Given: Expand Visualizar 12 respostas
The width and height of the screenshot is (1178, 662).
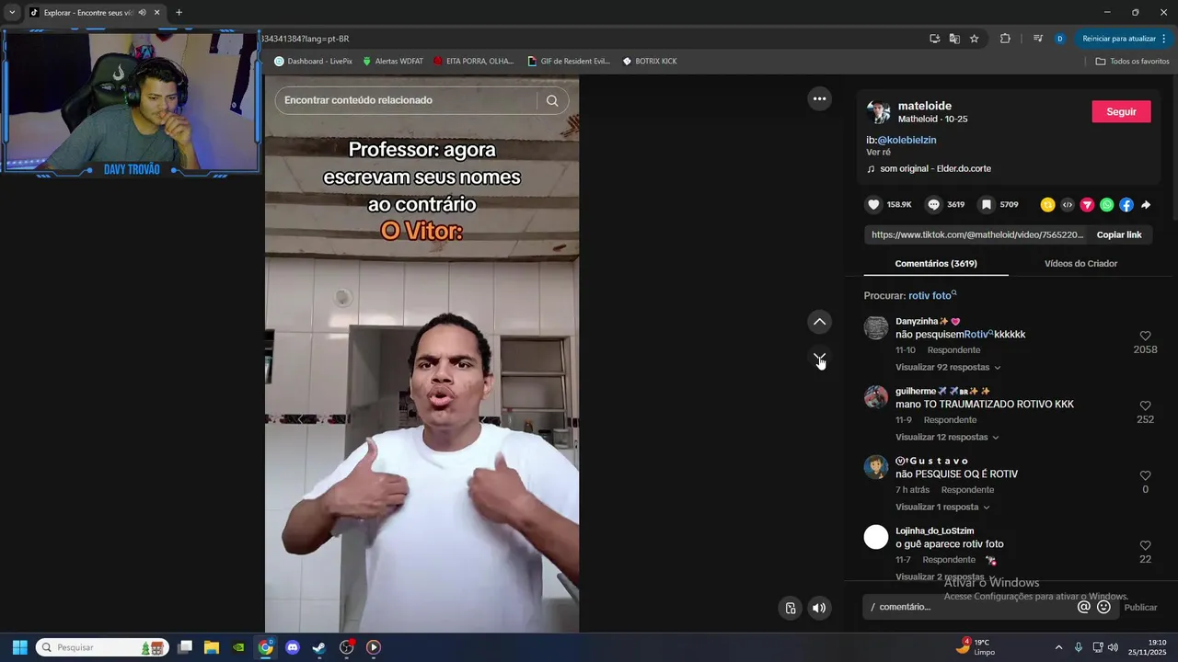Looking at the screenshot, I should click(x=947, y=438).
